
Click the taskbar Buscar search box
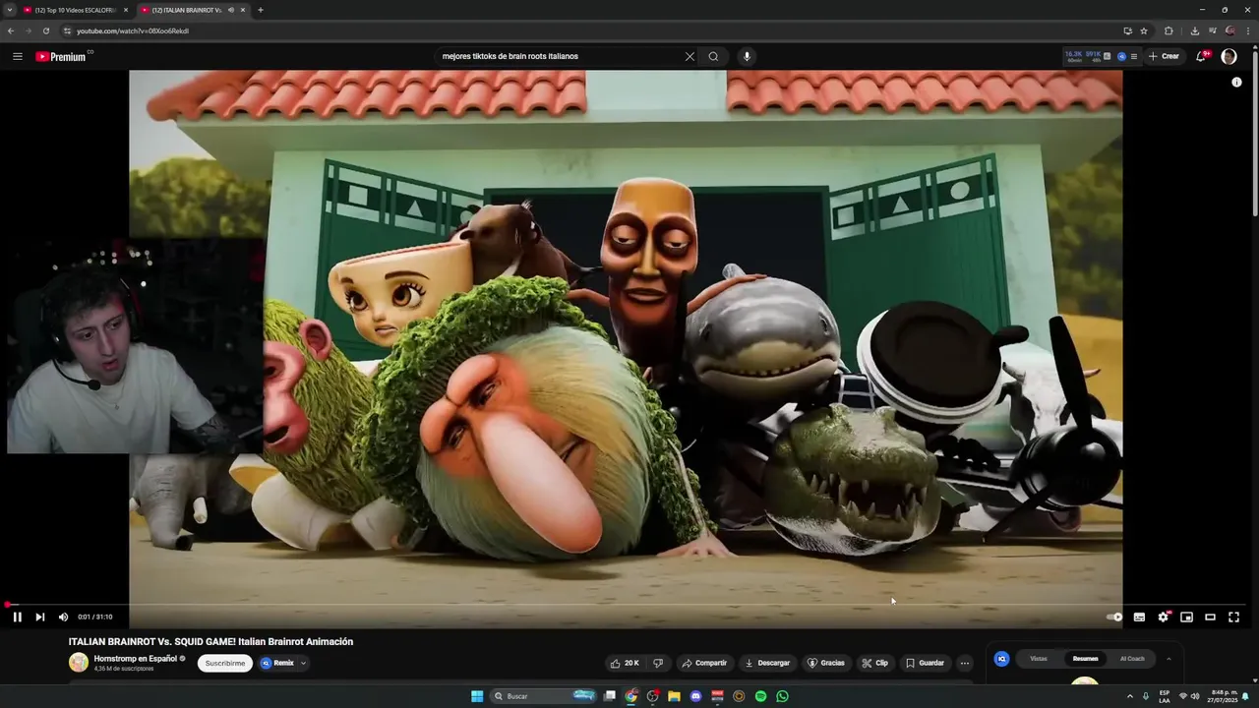coord(544,696)
